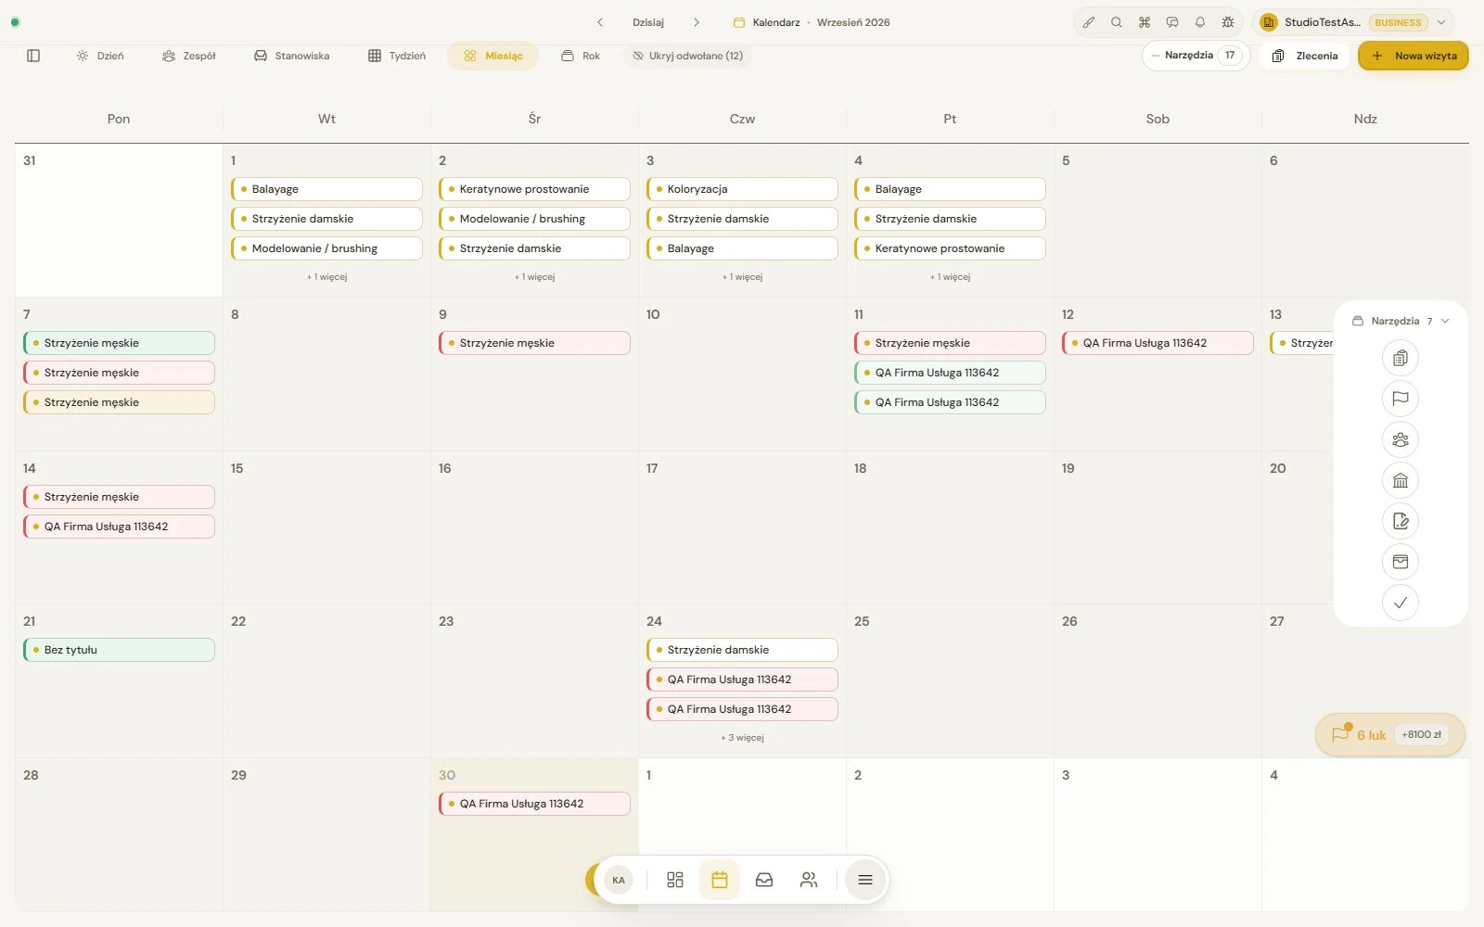Screen dimensions: 1484x927
Task: Go to next month arrow
Action: click(x=697, y=22)
